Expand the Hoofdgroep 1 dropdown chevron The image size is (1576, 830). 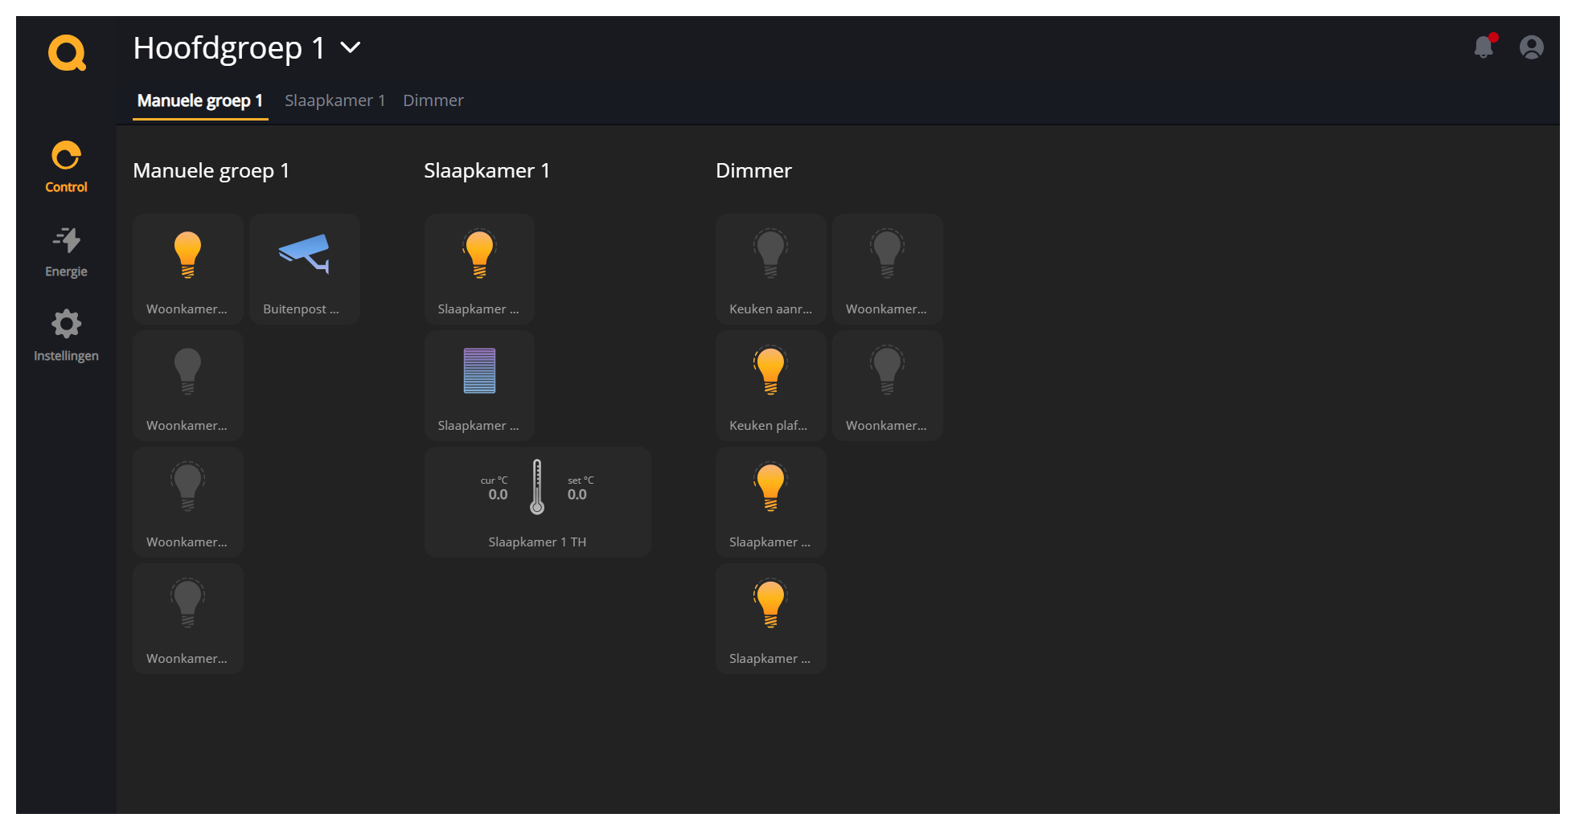pyautogui.click(x=350, y=47)
